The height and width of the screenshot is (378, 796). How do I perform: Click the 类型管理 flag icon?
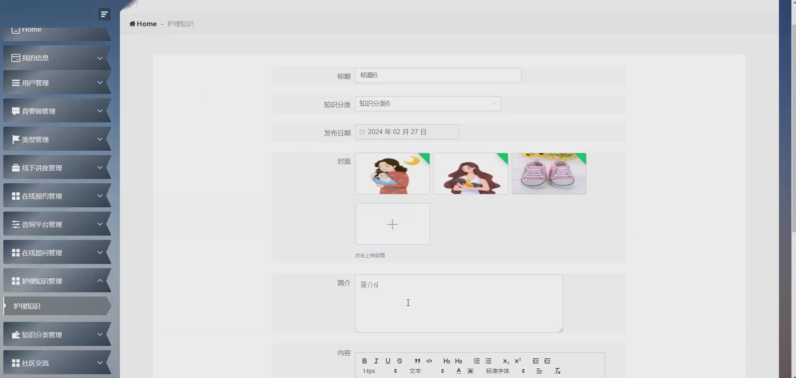pos(16,139)
